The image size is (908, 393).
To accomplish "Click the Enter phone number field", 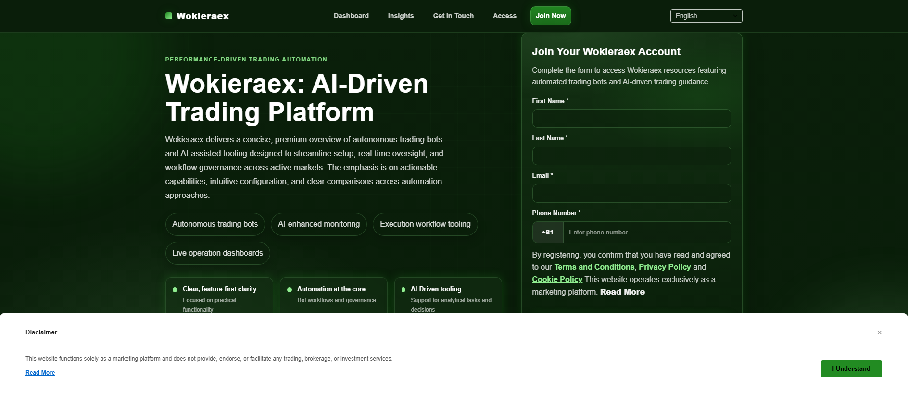I will click(x=647, y=232).
